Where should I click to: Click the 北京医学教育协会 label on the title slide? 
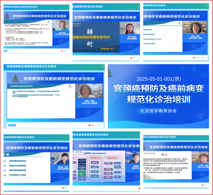158,111
